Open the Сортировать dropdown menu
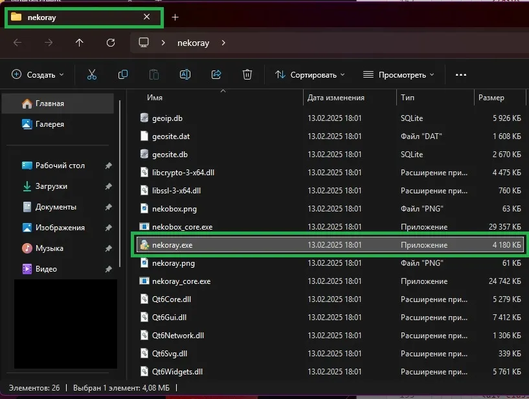The image size is (529, 399). point(310,74)
